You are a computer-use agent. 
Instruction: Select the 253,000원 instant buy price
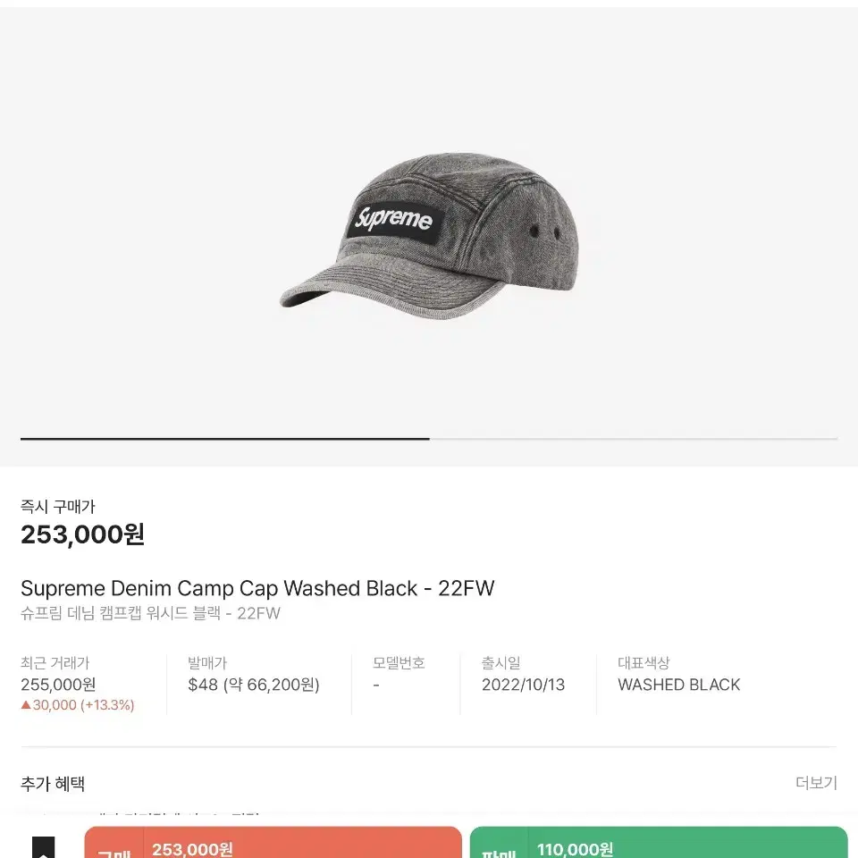(x=82, y=534)
